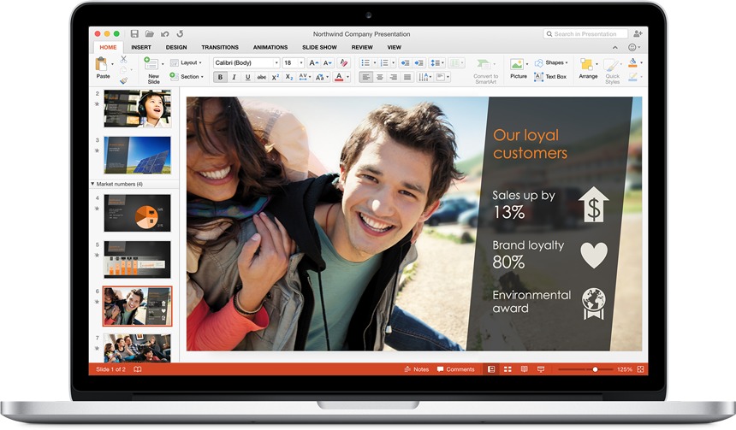The width and height of the screenshot is (736, 430).
Task: Open the Calibri (Body) font dropdown
Action: [x=246, y=62]
